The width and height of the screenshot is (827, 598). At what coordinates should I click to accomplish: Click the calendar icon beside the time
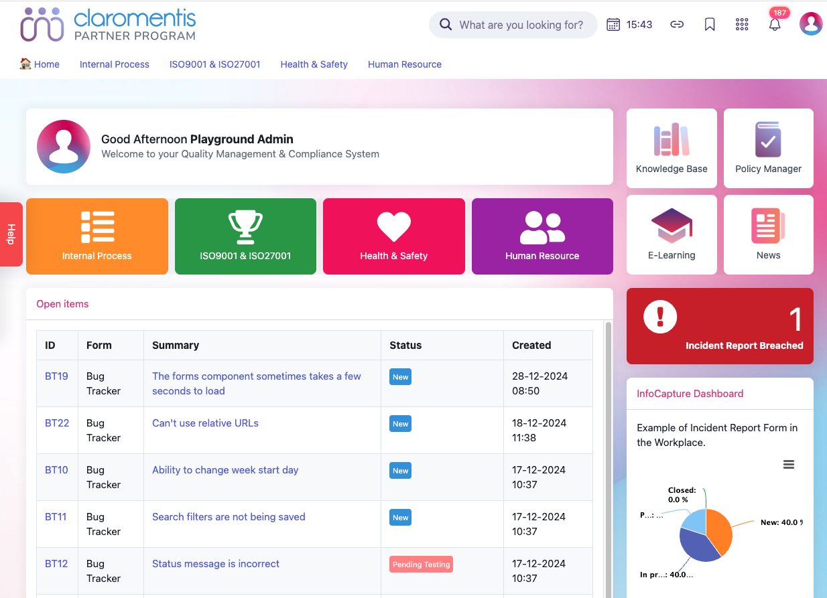[613, 25]
